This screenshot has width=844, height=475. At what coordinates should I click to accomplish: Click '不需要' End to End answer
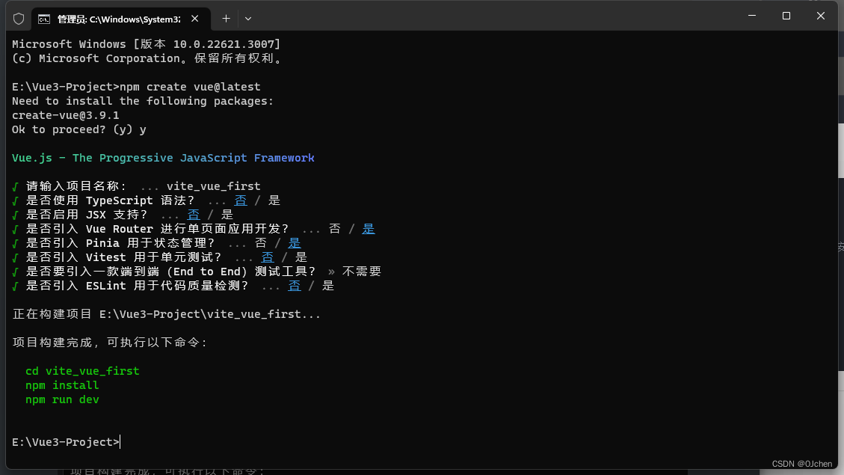coord(362,272)
